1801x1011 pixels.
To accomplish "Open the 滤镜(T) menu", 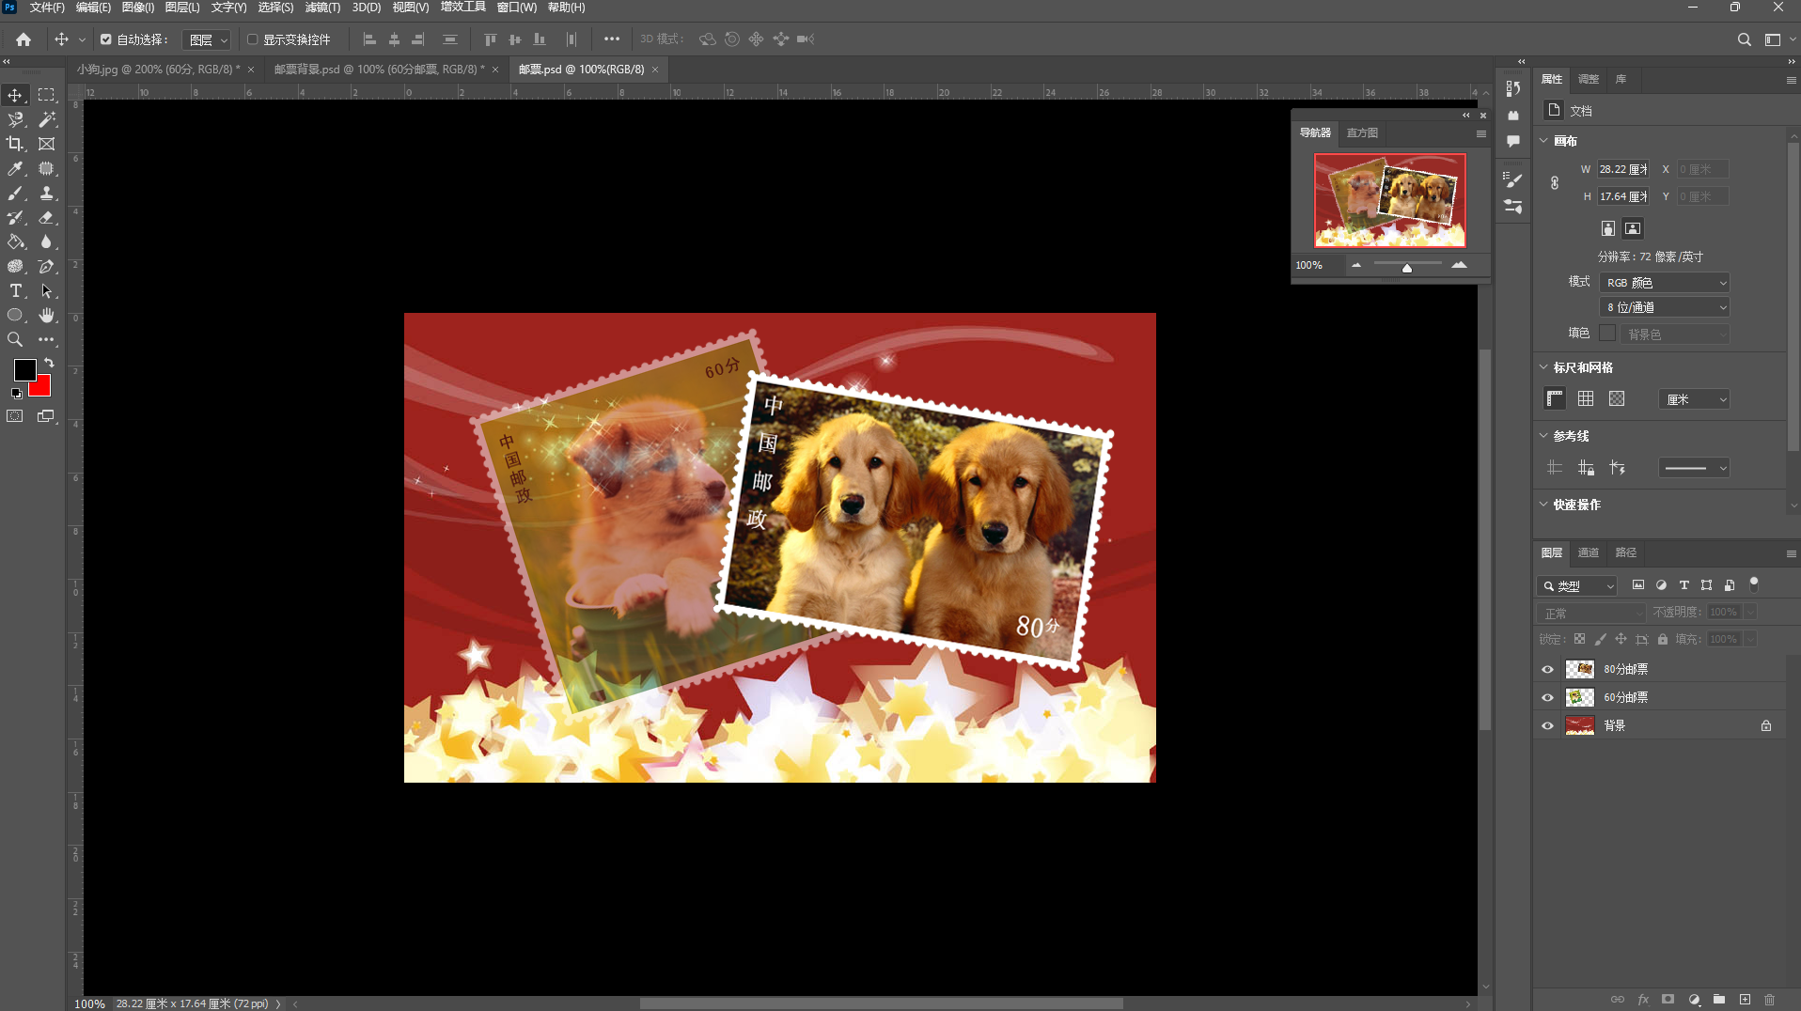I will click(x=322, y=8).
